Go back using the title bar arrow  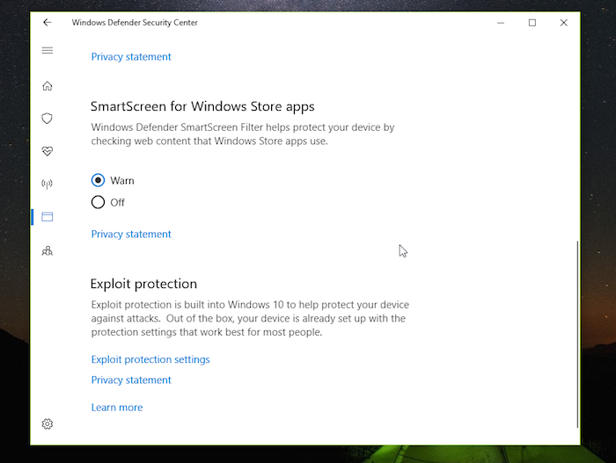[x=48, y=22]
